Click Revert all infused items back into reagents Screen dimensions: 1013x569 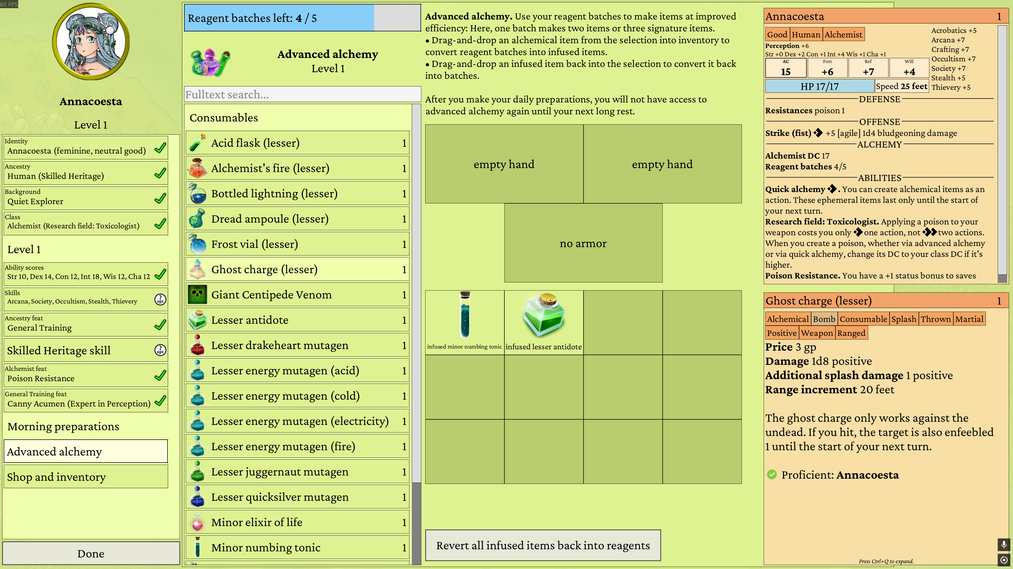[543, 546]
